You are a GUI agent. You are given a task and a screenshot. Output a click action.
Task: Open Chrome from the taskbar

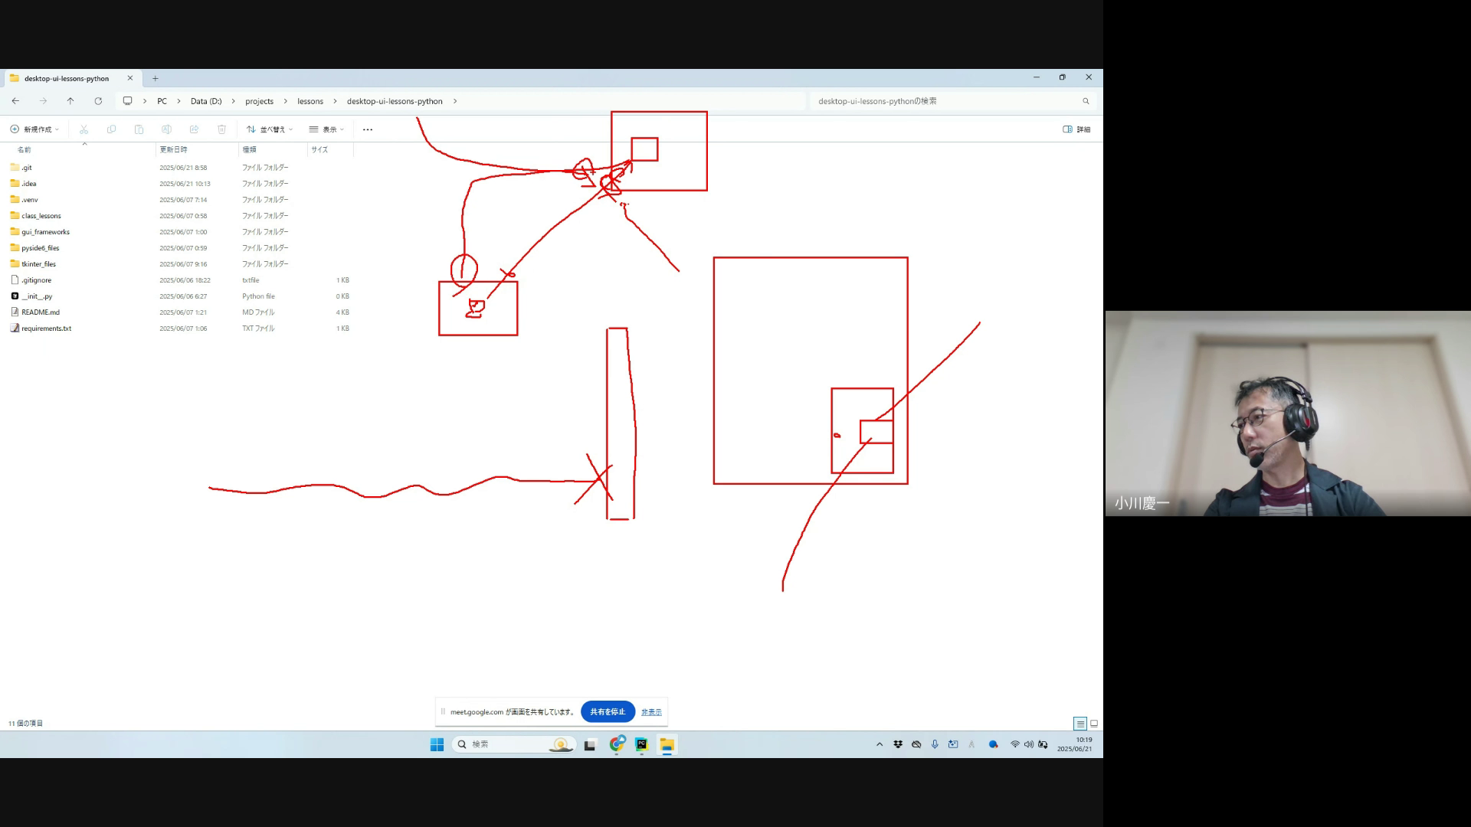(618, 744)
